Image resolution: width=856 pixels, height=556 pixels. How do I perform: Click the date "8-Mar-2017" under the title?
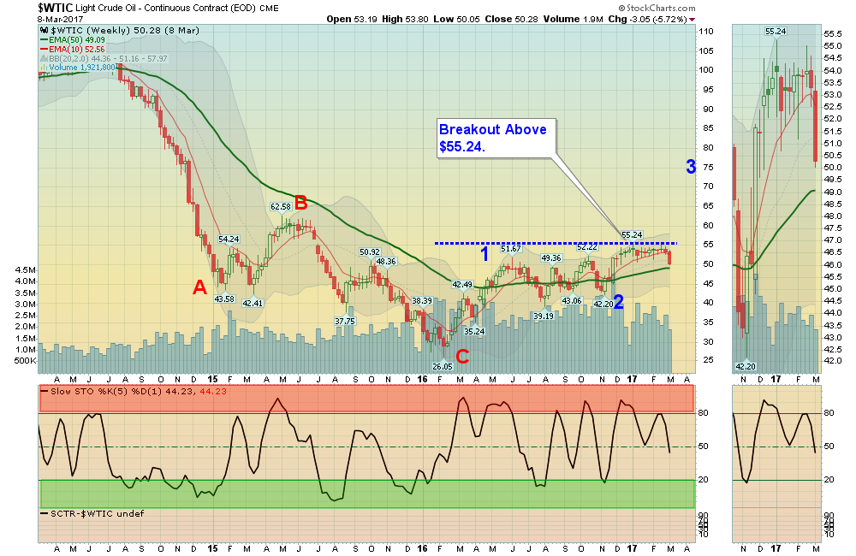60,19
